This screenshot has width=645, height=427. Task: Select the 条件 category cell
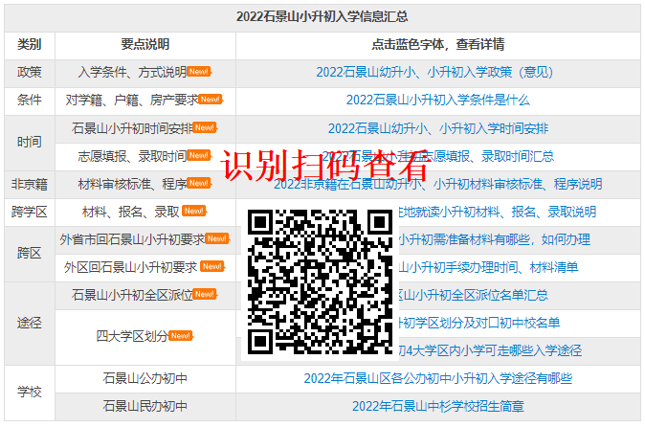30,100
